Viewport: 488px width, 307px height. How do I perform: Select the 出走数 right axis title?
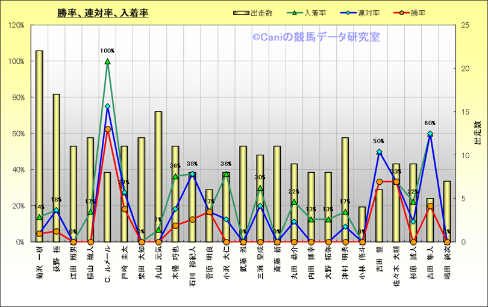click(477, 133)
